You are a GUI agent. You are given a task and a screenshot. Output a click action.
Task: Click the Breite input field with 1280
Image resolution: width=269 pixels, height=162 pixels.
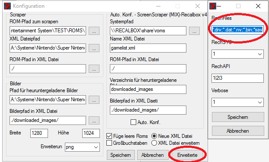coord(39,133)
